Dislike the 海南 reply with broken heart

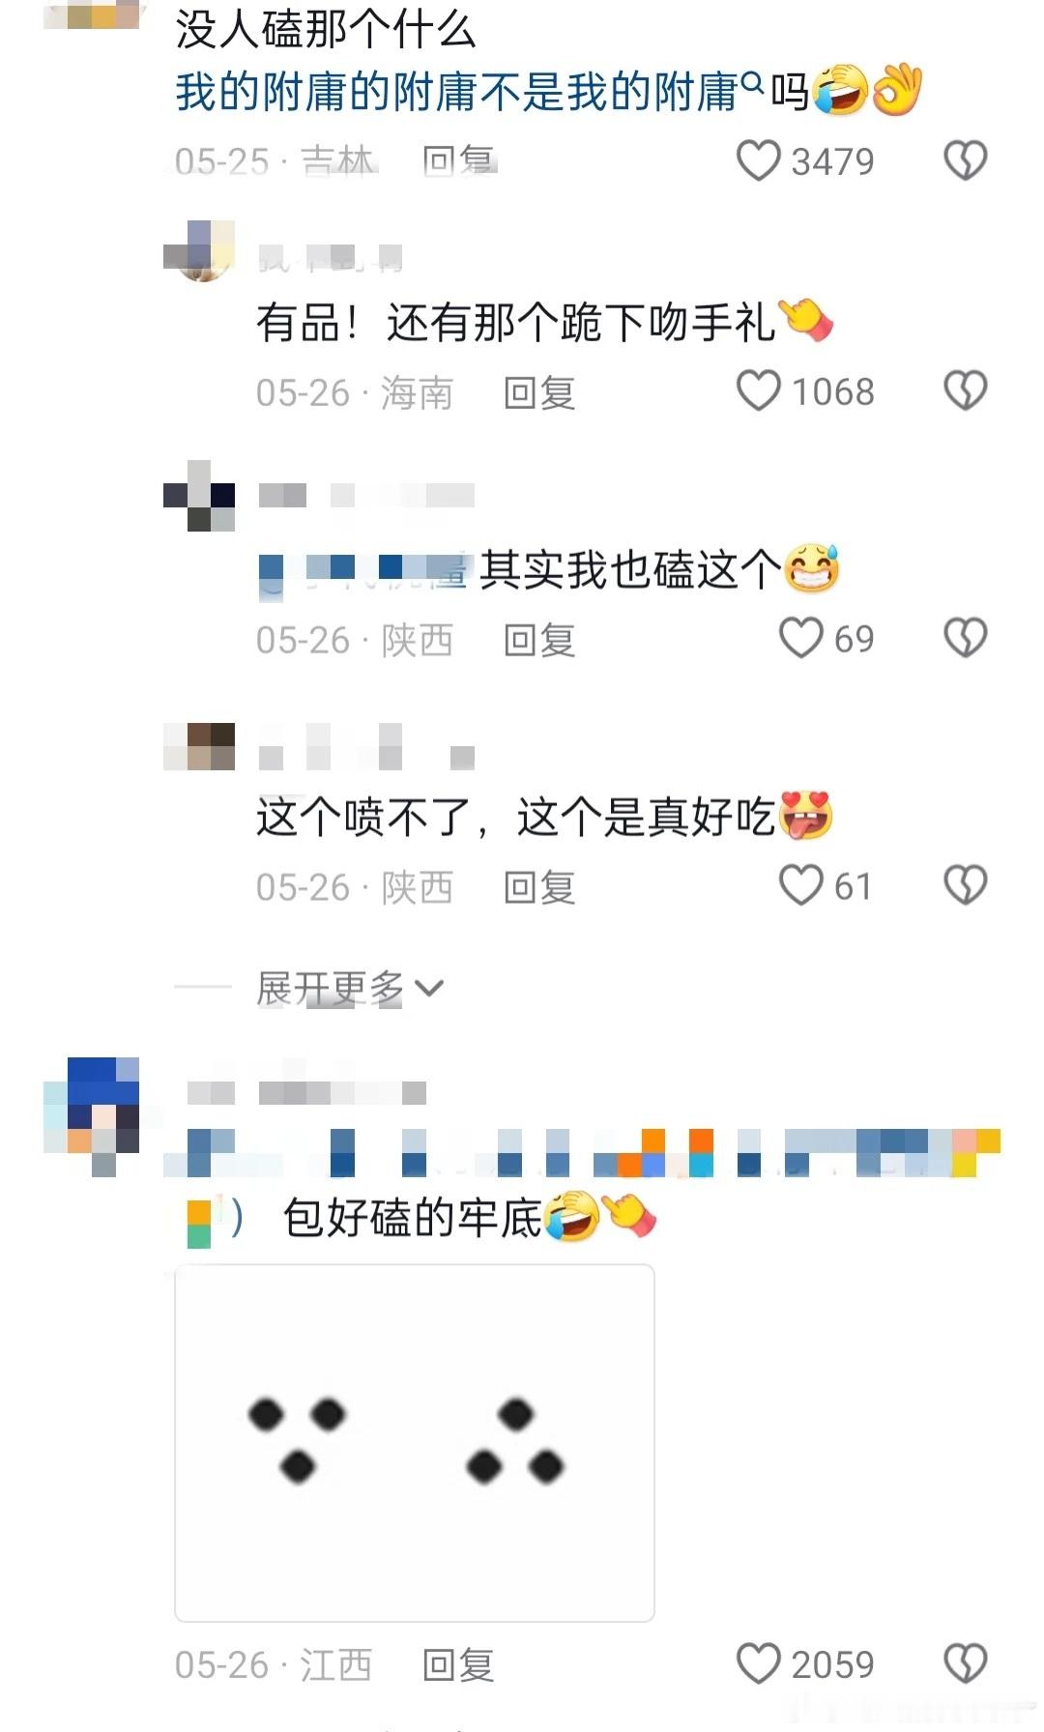pyautogui.click(x=965, y=391)
